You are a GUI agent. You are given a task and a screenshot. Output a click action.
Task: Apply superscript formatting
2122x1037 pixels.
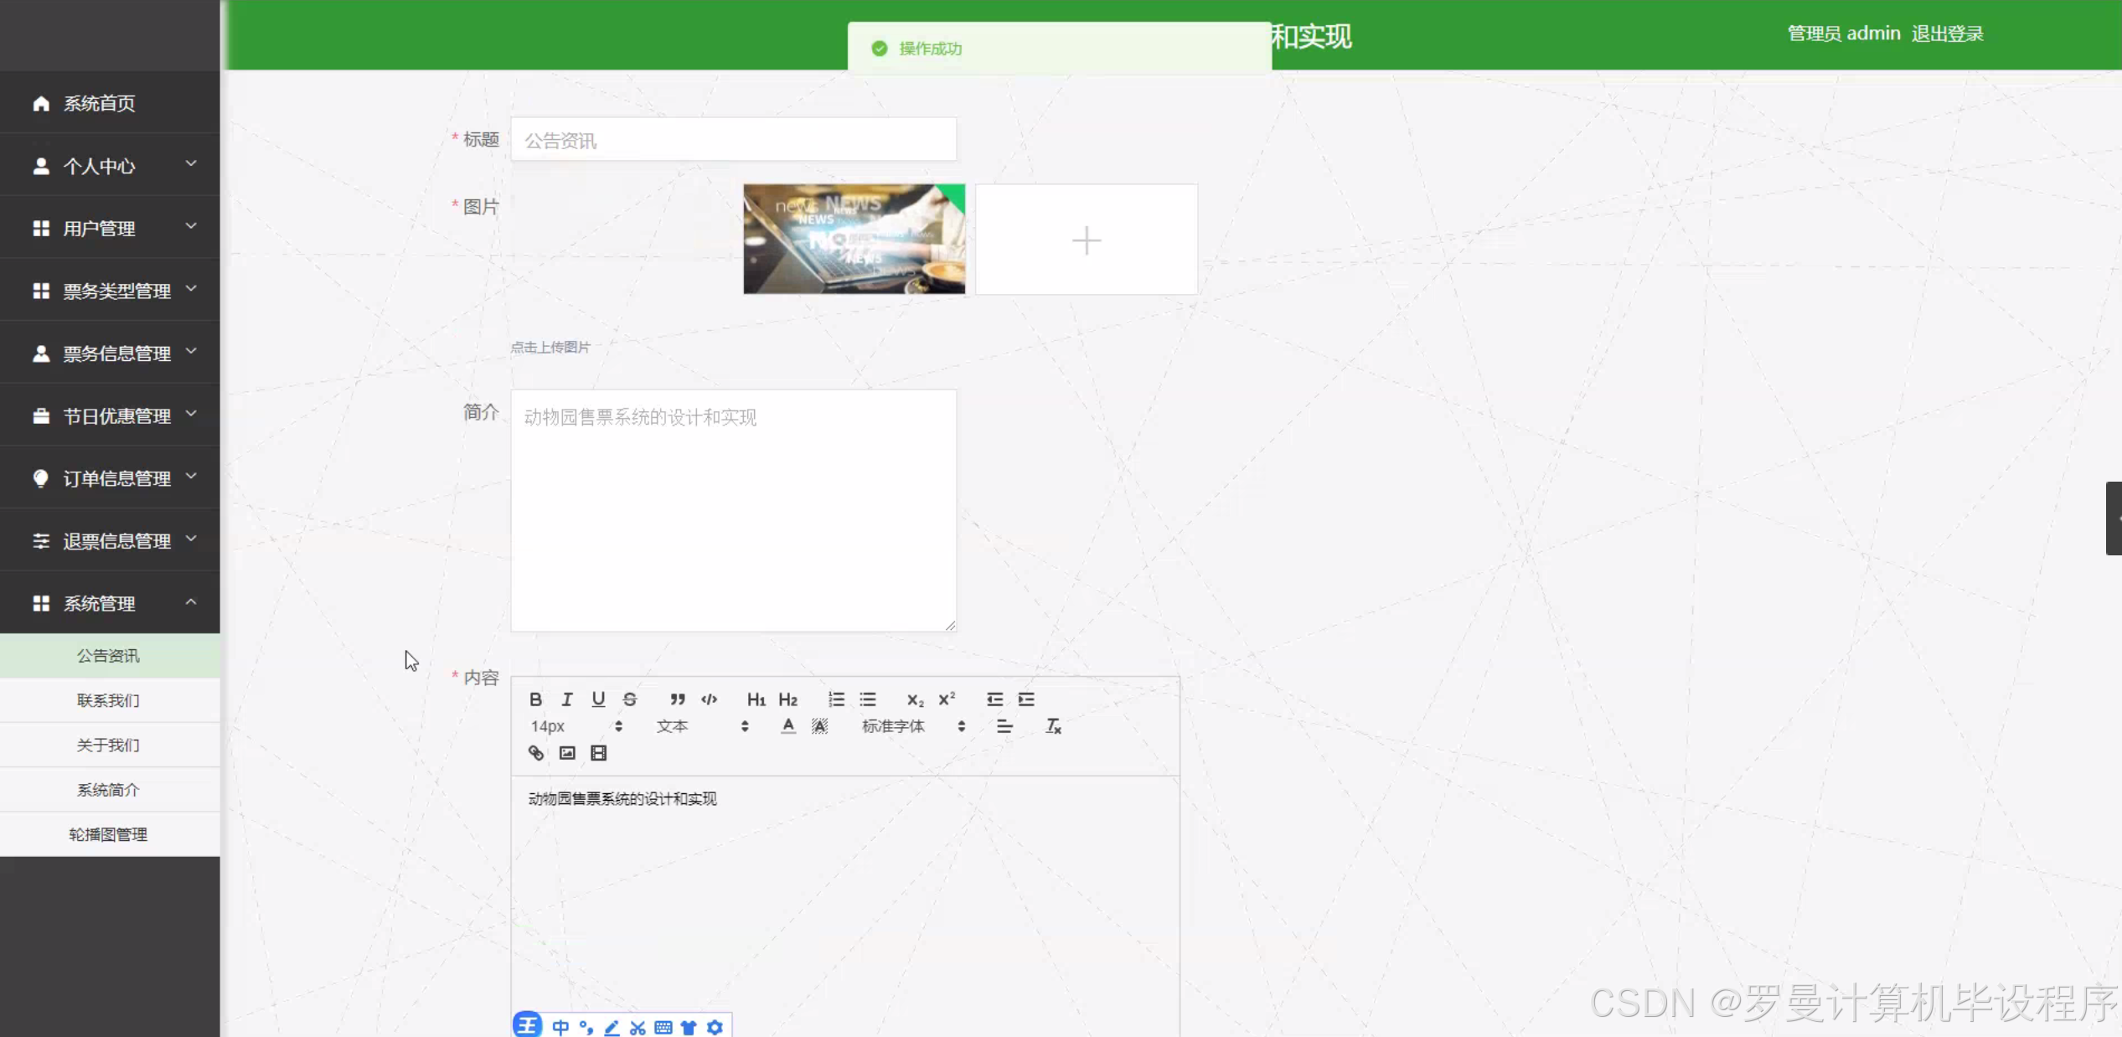(x=947, y=699)
